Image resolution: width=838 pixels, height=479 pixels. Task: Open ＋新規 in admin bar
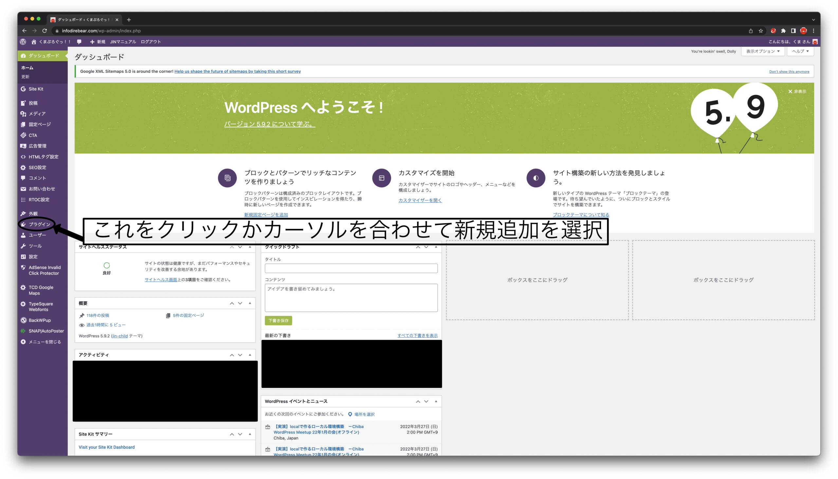(97, 42)
